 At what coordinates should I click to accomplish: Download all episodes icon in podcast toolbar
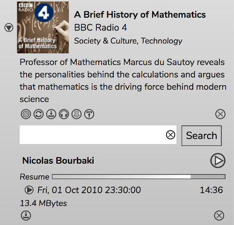[51, 114]
